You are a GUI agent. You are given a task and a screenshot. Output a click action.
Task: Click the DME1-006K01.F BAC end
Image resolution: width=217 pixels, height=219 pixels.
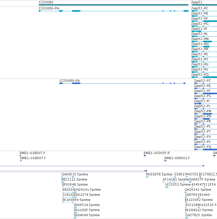(177, 158)
